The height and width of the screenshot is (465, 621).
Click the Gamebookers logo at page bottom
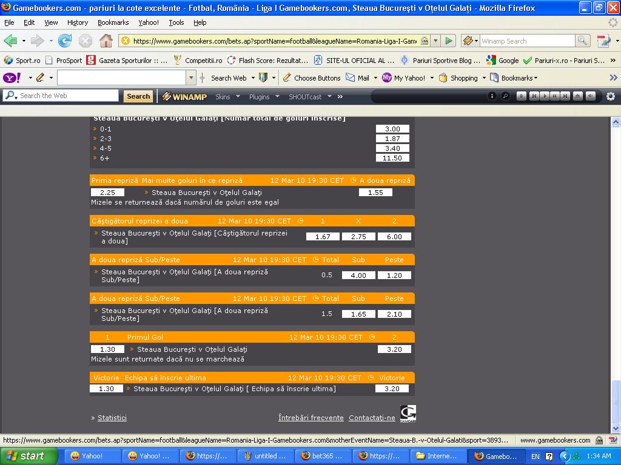(x=408, y=414)
